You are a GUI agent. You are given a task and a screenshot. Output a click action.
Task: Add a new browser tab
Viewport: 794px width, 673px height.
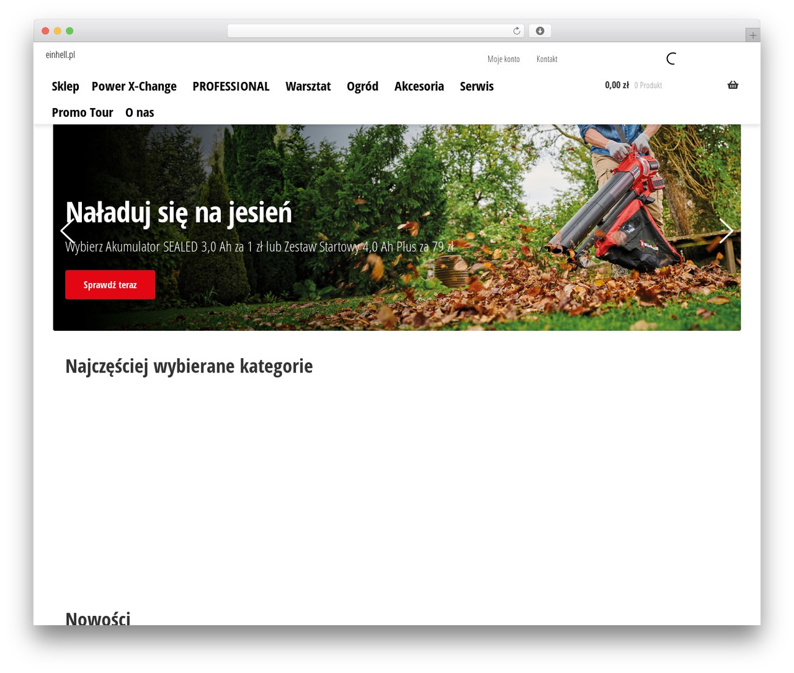click(752, 35)
